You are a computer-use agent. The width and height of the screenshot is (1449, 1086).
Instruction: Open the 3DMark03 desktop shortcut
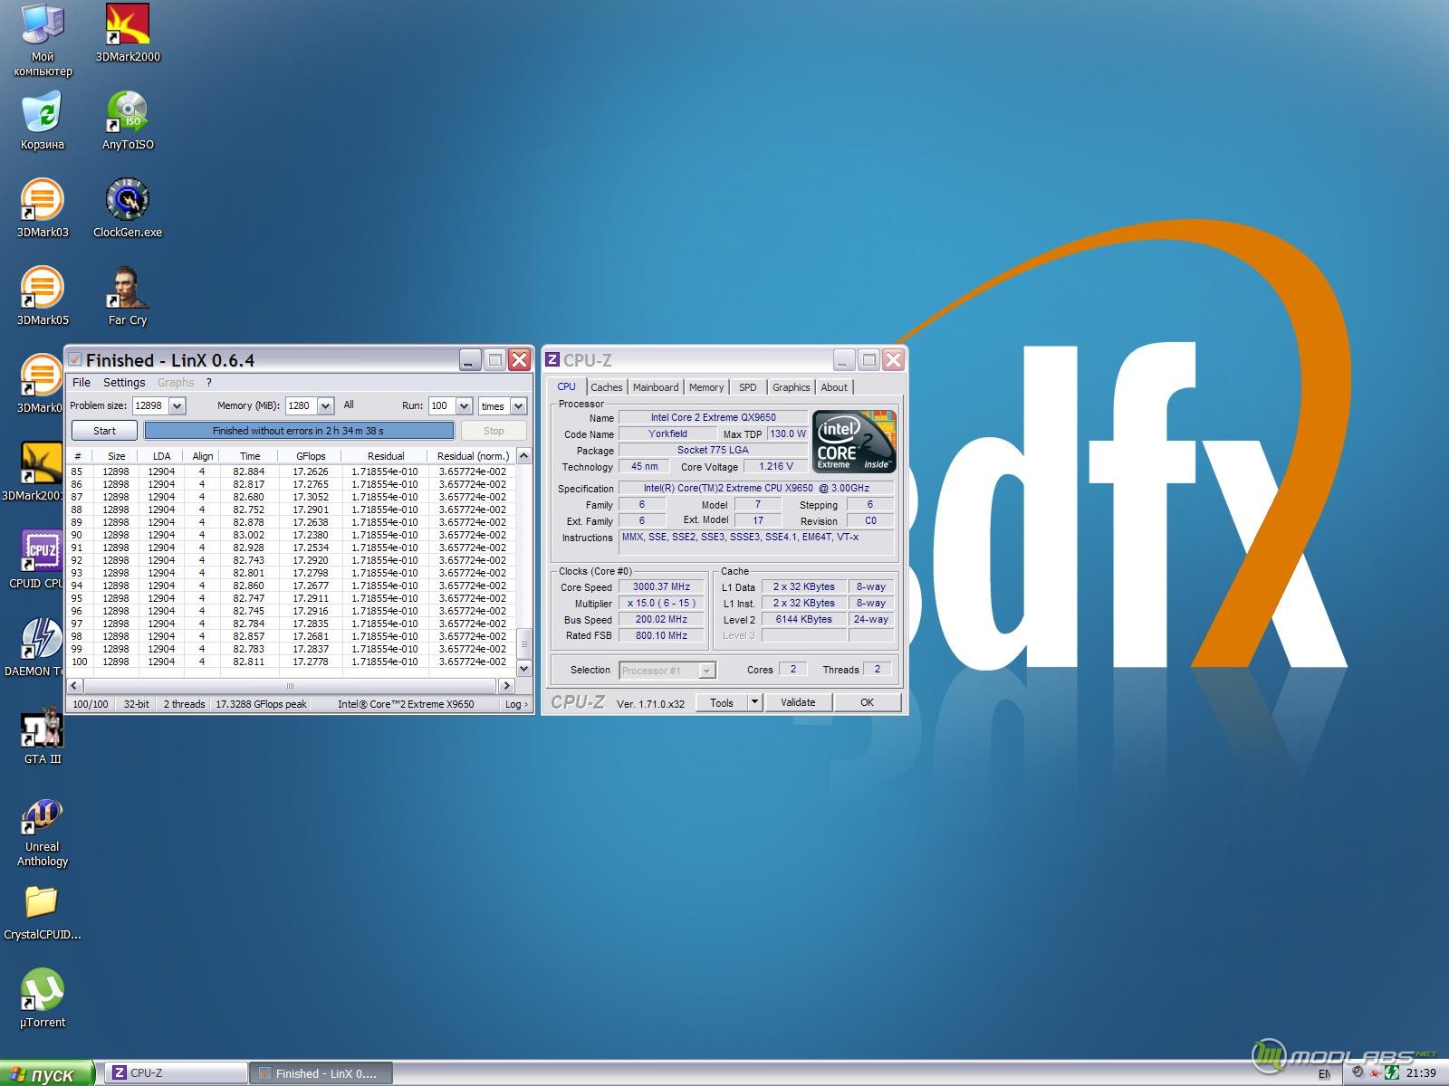point(42,201)
